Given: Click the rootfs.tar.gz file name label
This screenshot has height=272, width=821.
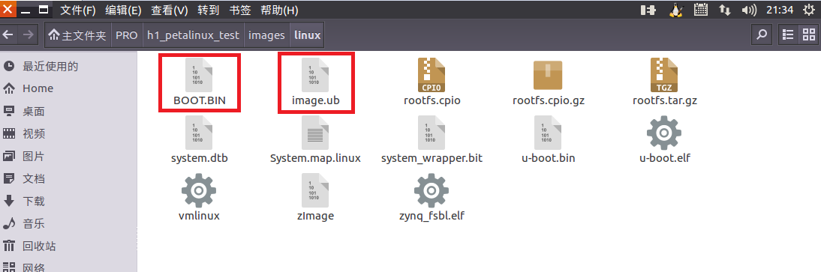Looking at the screenshot, I should pyautogui.click(x=664, y=100).
